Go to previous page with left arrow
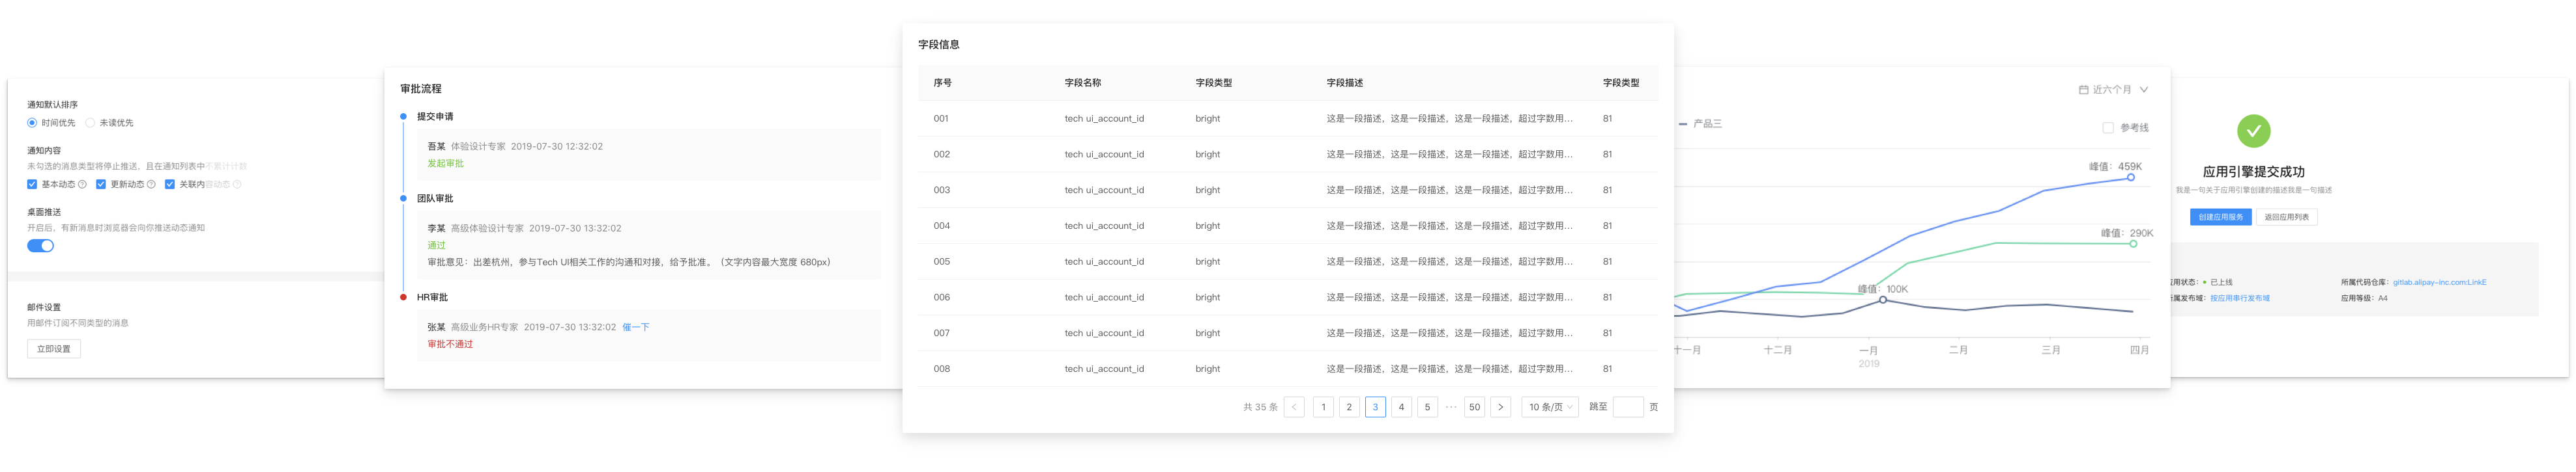 click(x=1293, y=407)
